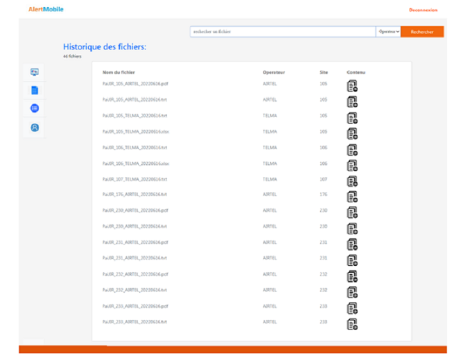468x354 pixels.
Task: View content of PauIR_232_AIRTEL_20220616.pdf
Action: (352, 276)
